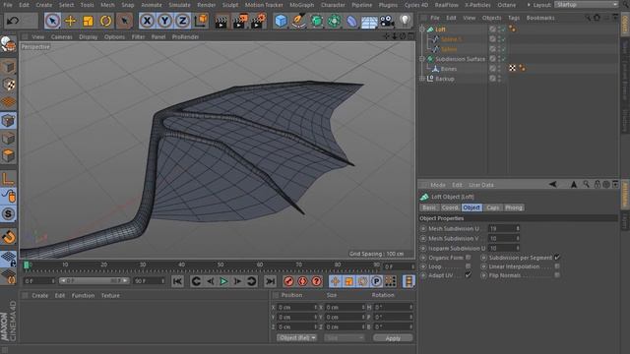Select the Move tool
The height and width of the screenshot is (354, 630).
(x=70, y=21)
